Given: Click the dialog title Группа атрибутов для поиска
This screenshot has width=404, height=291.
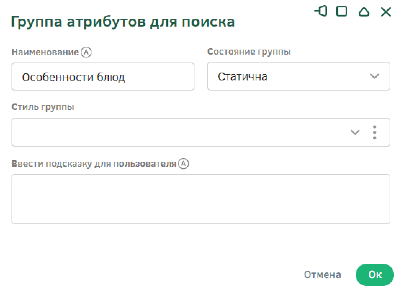Looking at the screenshot, I should 123,22.
